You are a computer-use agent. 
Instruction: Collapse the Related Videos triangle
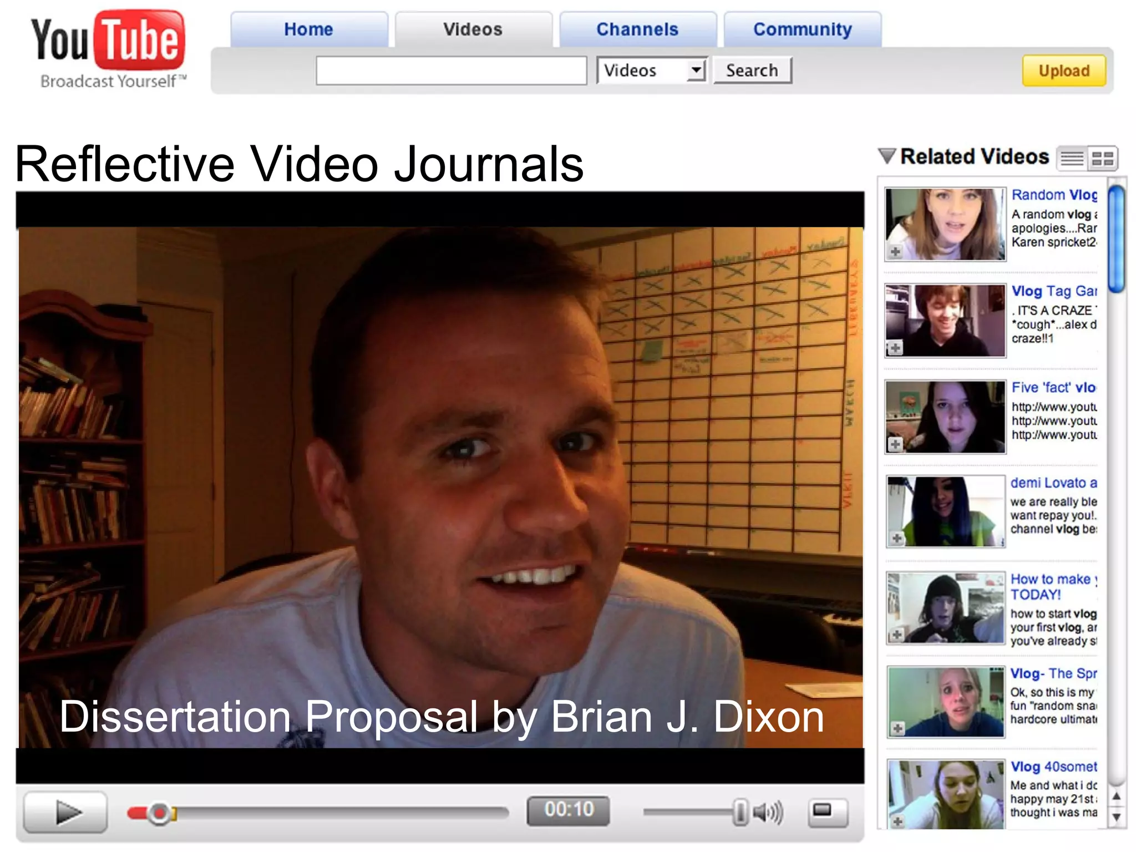click(x=887, y=156)
